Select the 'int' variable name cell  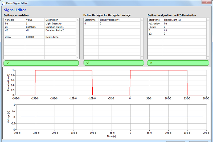pyautogui.click(x=15, y=23)
